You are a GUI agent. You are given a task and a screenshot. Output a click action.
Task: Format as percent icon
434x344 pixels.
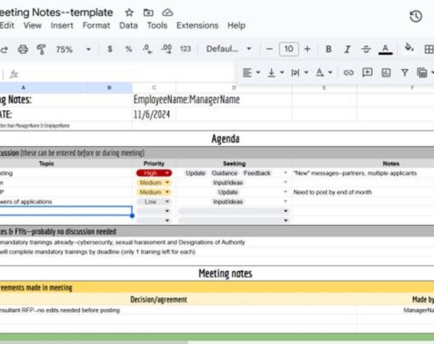[x=128, y=49]
